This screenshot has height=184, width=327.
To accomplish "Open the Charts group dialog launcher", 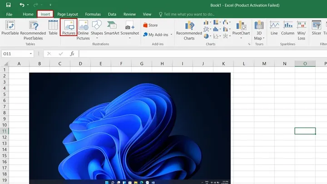I will pyautogui.click(x=249, y=44).
